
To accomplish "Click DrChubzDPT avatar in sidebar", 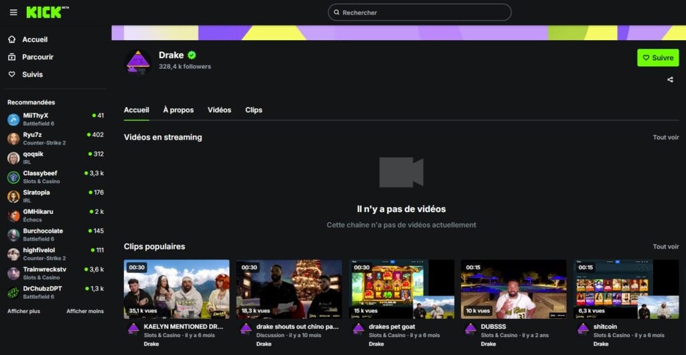I will 13,292.
